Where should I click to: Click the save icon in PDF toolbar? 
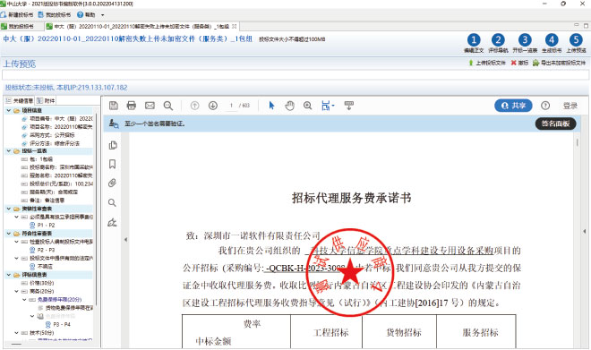pos(113,106)
